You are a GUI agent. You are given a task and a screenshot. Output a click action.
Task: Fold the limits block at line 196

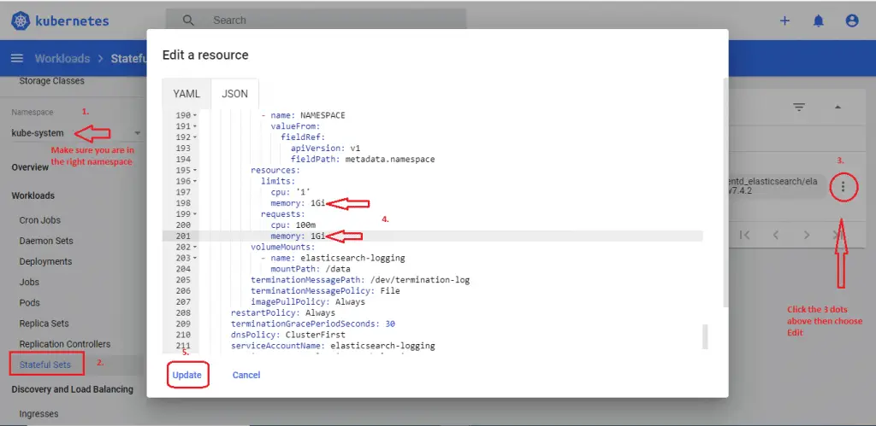point(194,181)
